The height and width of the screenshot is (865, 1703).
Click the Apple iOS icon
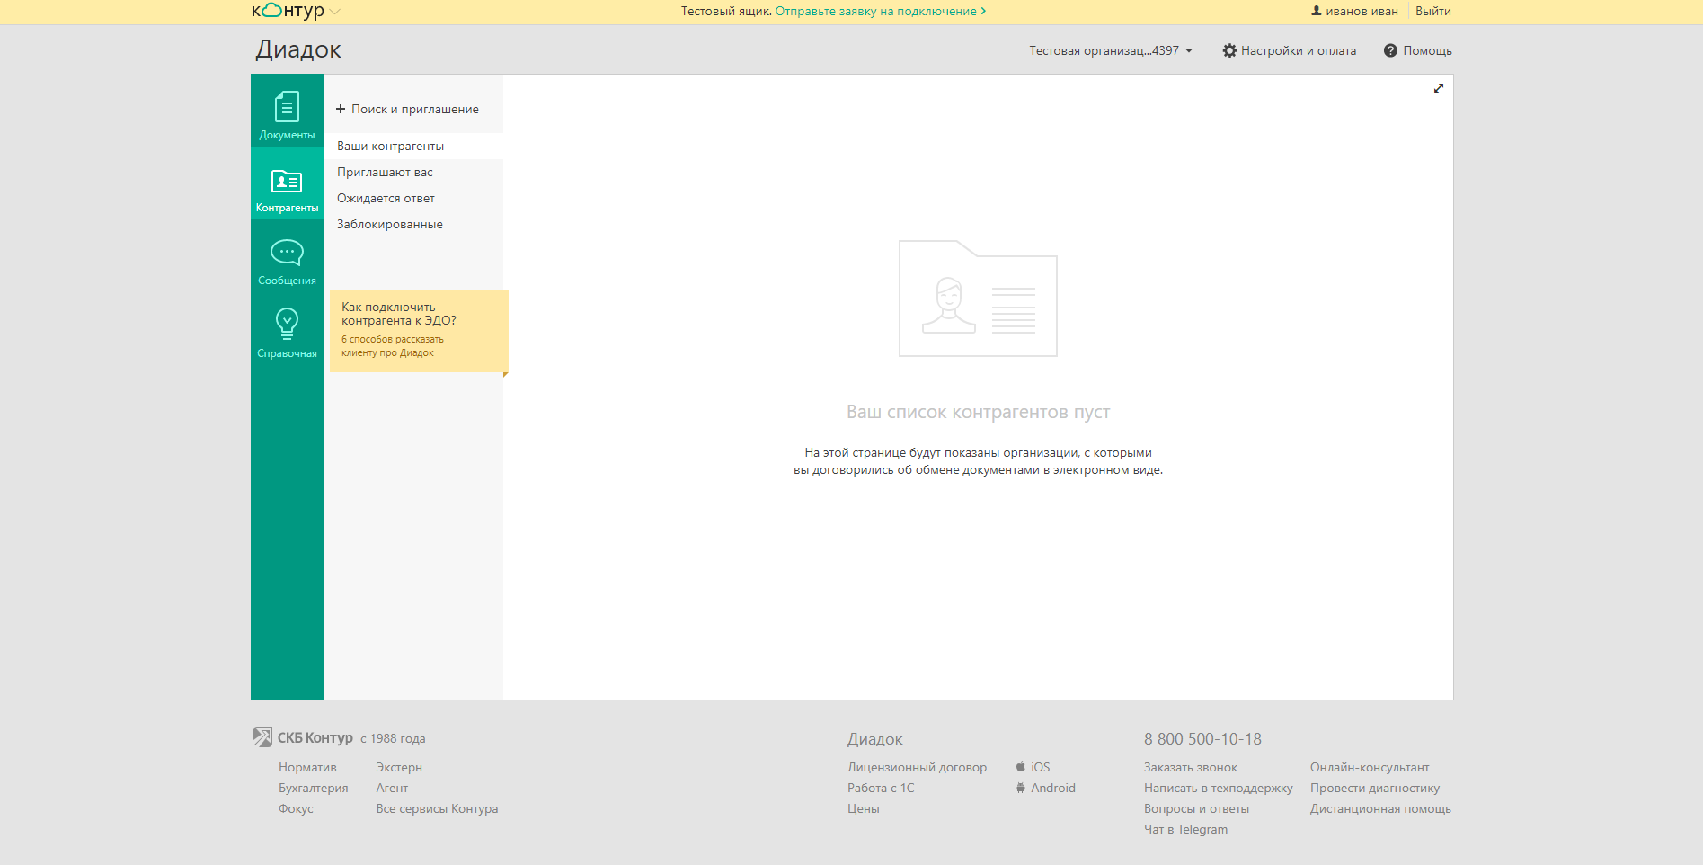pyautogui.click(x=1021, y=767)
